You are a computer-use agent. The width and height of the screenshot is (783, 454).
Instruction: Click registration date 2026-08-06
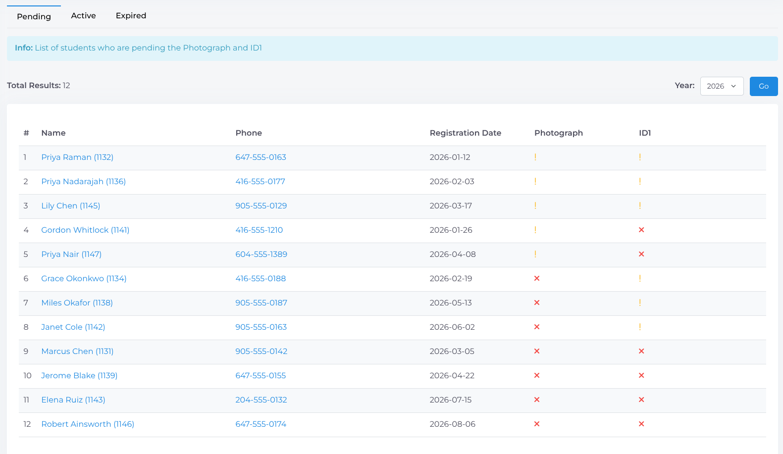pos(453,424)
